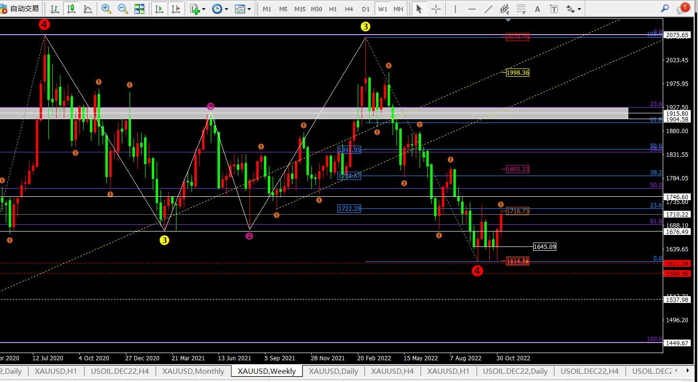Zoom out on the chart

point(123,9)
